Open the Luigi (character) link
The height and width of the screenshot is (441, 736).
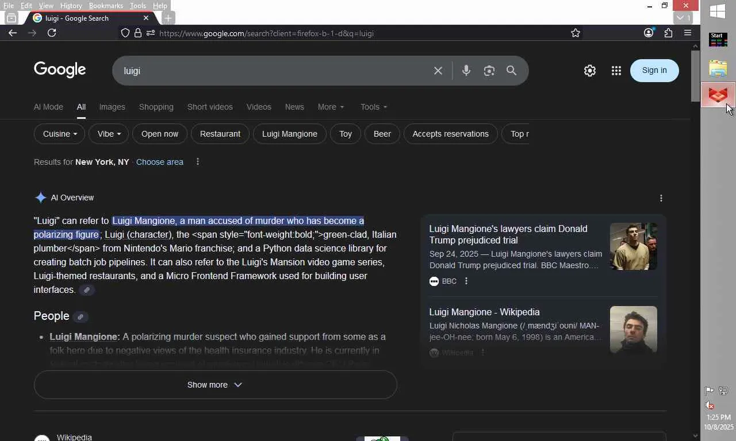click(138, 234)
